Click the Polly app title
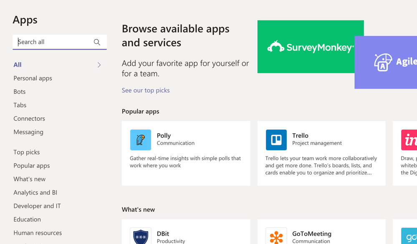Image resolution: width=417 pixels, height=244 pixels. 164,135
